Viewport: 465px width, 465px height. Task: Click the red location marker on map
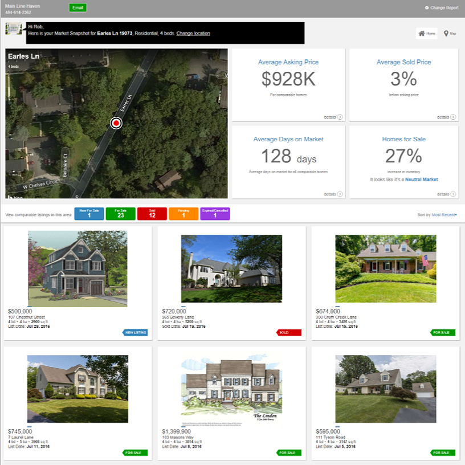pyautogui.click(x=116, y=123)
